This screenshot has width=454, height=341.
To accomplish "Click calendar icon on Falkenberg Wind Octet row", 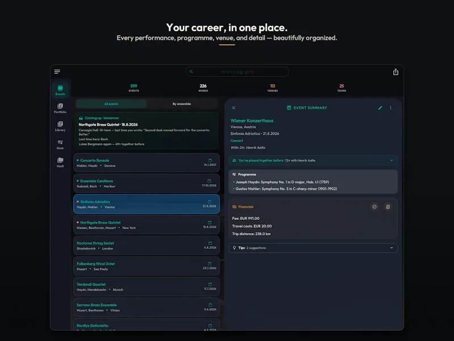I will click(209, 264).
